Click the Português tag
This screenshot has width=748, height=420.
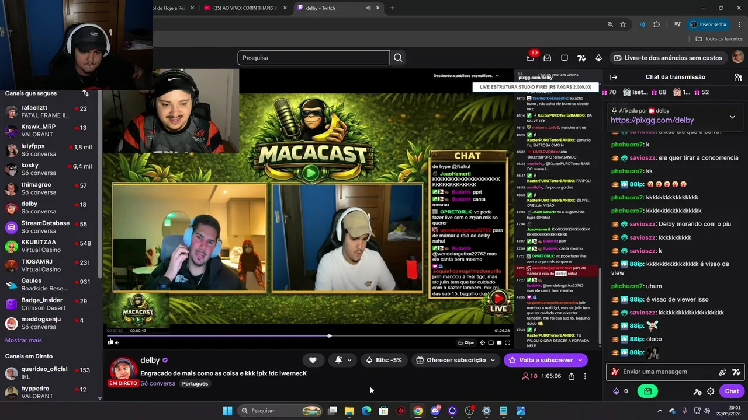click(195, 383)
